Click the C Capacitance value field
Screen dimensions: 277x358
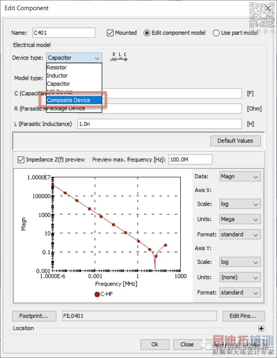pos(172,93)
